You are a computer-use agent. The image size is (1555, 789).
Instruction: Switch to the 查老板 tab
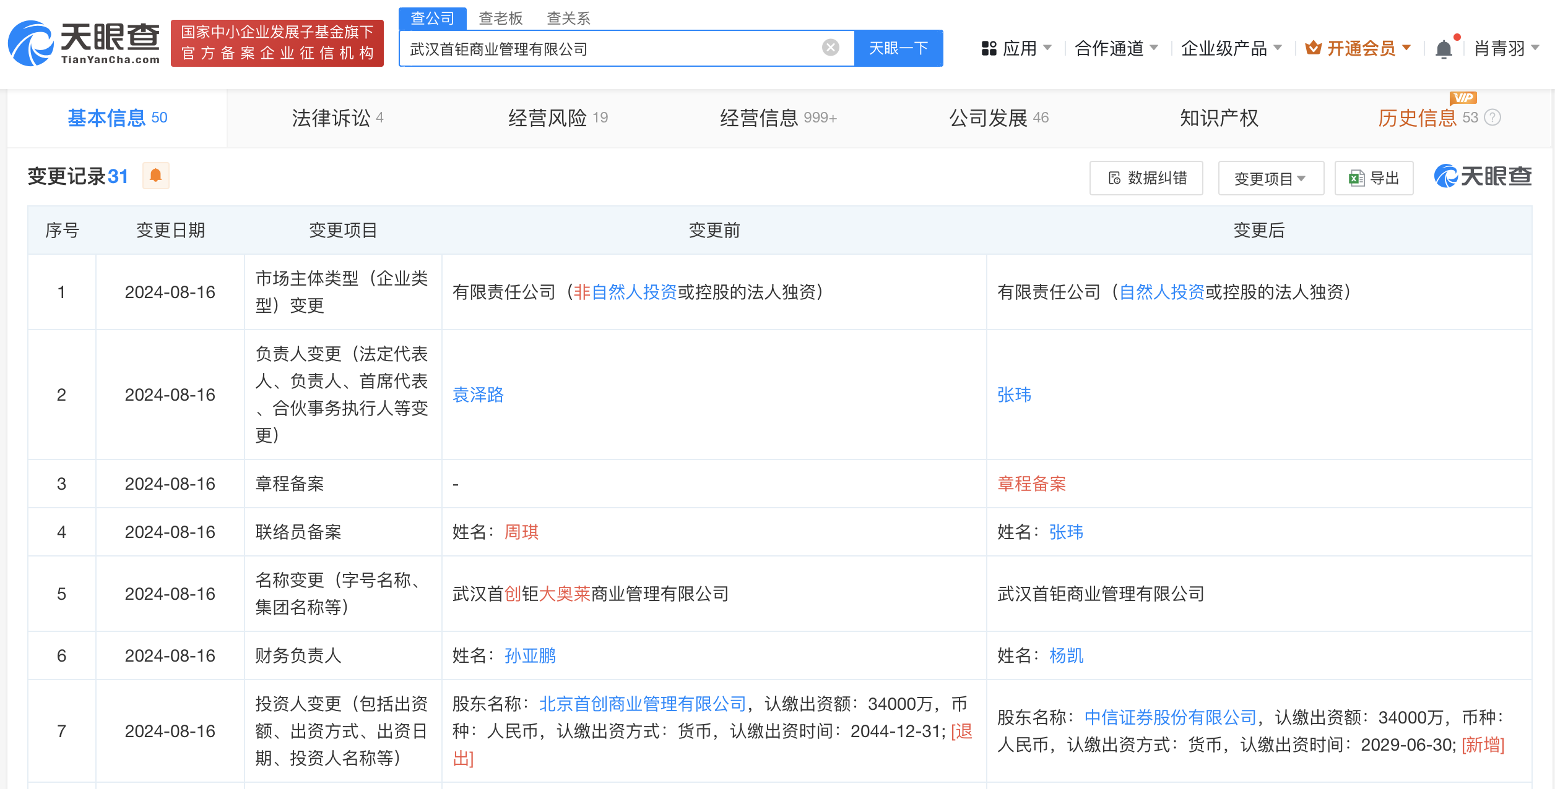[501, 19]
